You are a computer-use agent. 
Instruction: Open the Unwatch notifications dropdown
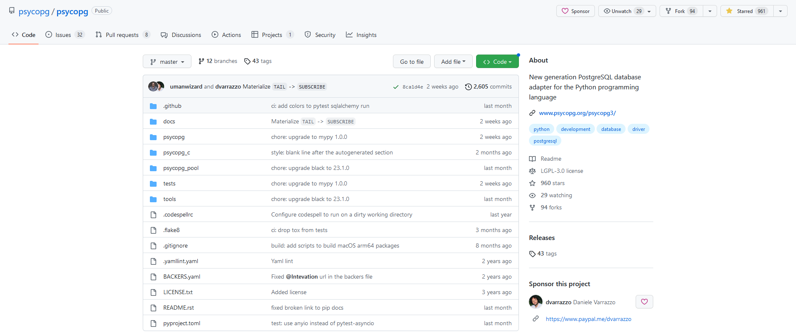[x=627, y=11]
